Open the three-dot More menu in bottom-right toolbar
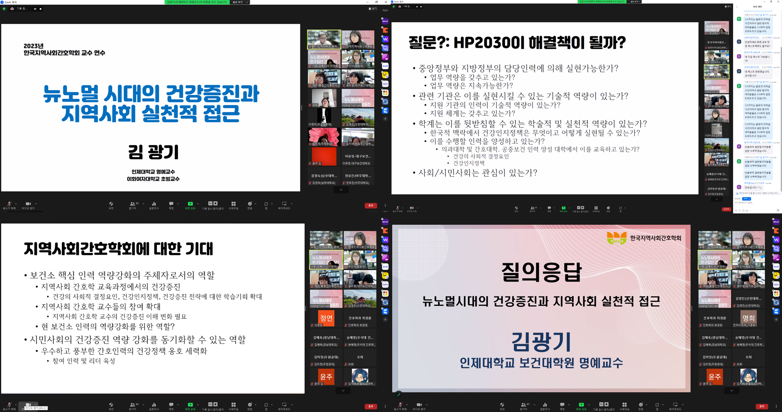This screenshot has width=782, height=412. (x=776, y=407)
